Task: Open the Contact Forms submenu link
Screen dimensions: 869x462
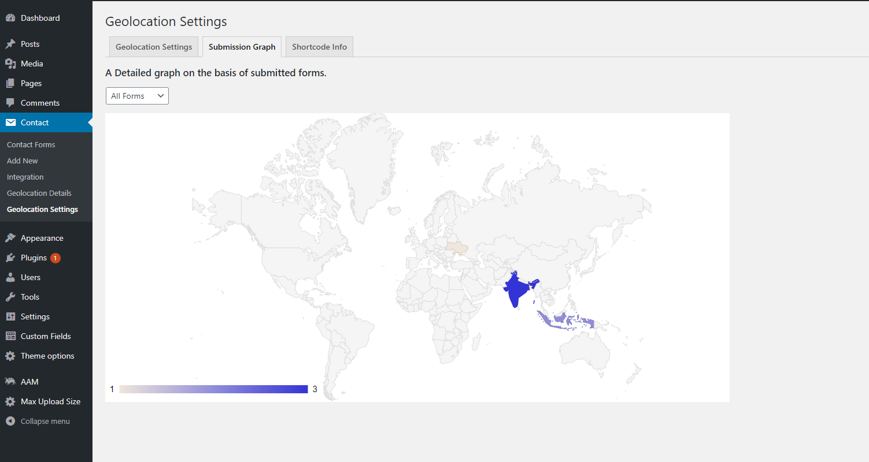Action: click(x=31, y=145)
